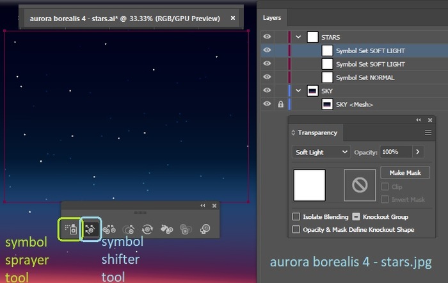Select the Symbol Stainer tool

[x=167, y=228]
